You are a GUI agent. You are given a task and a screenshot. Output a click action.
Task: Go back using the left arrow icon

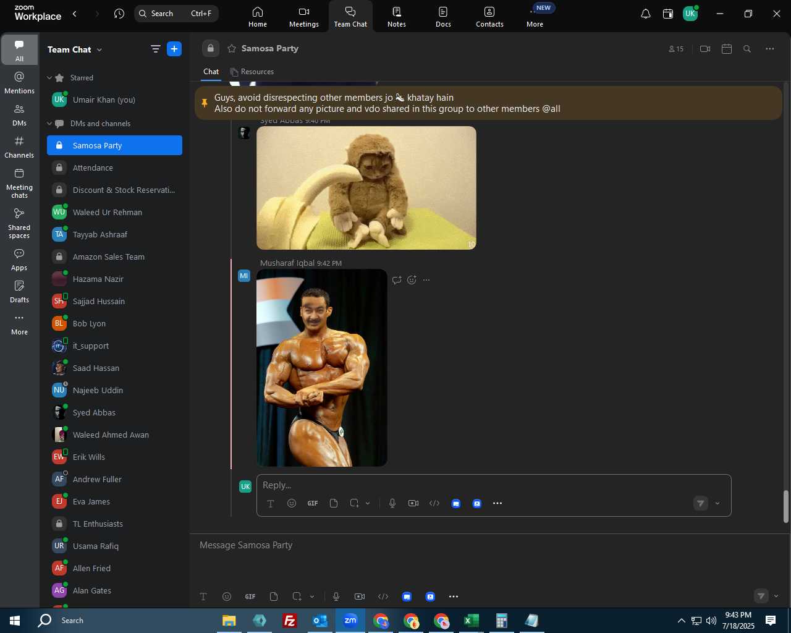(75, 14)
